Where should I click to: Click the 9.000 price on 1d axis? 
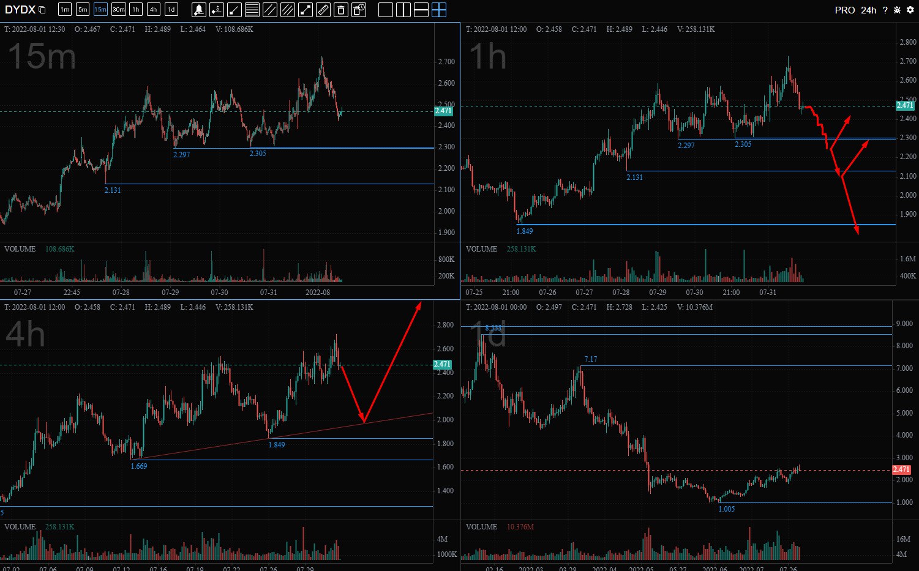pyautogui.click(x=904, y=324)
